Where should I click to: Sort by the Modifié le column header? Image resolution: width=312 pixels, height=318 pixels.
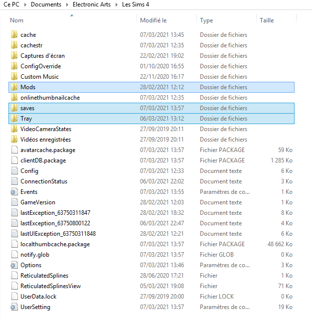[x=153, y=20]
